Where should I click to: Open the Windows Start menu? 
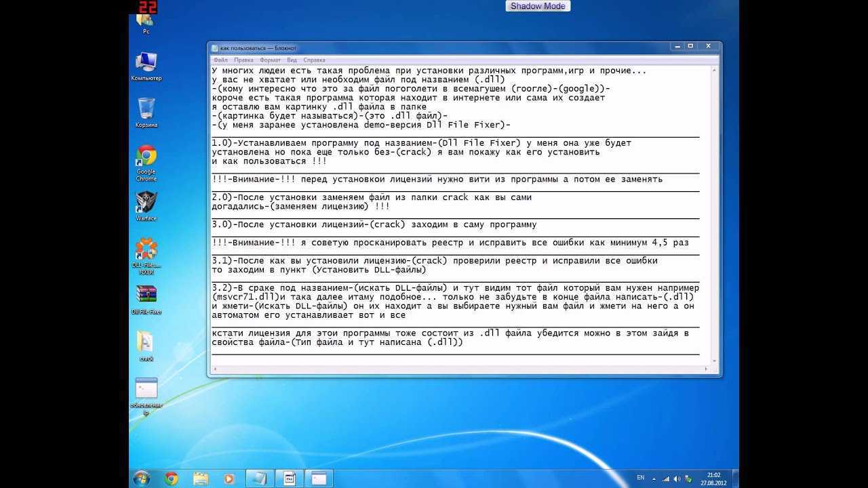[x=142, y=478]
